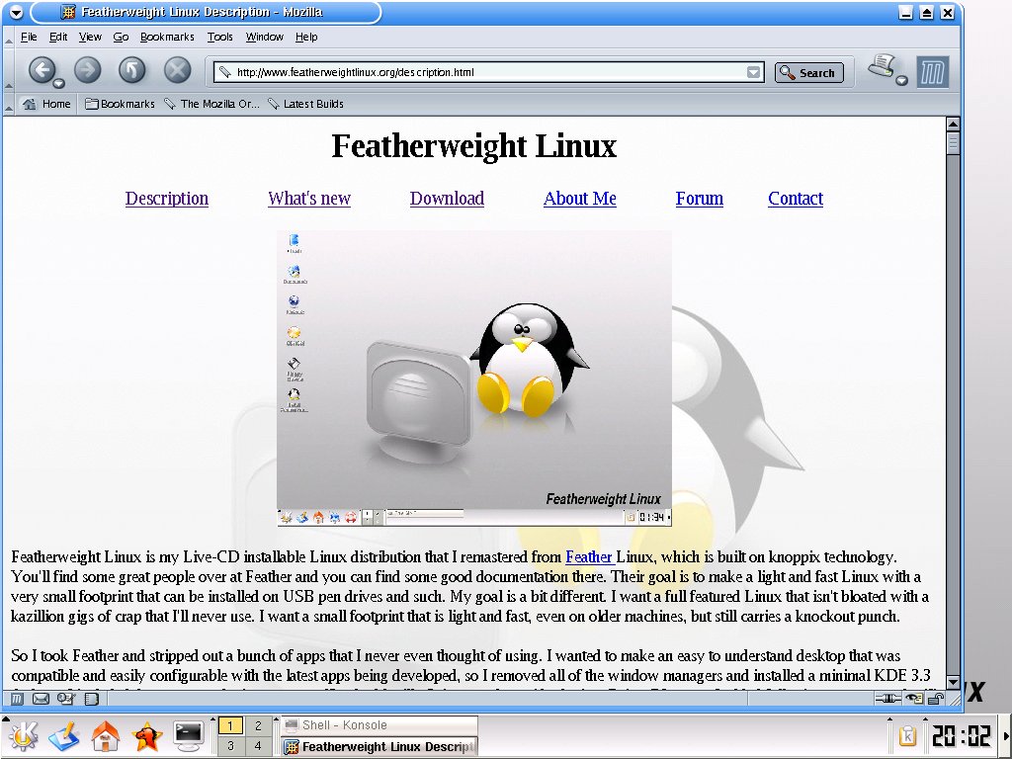
Task: Open Mail from the status bar envelope icon
Action: pos(41,699)
